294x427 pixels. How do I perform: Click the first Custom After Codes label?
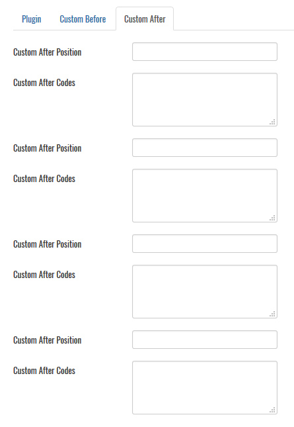[44, 83]
